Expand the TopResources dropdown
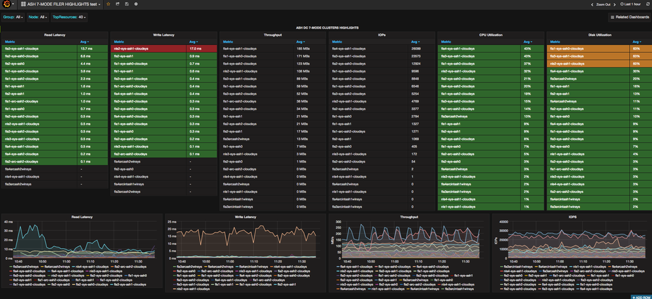 [x=81, y=17]
